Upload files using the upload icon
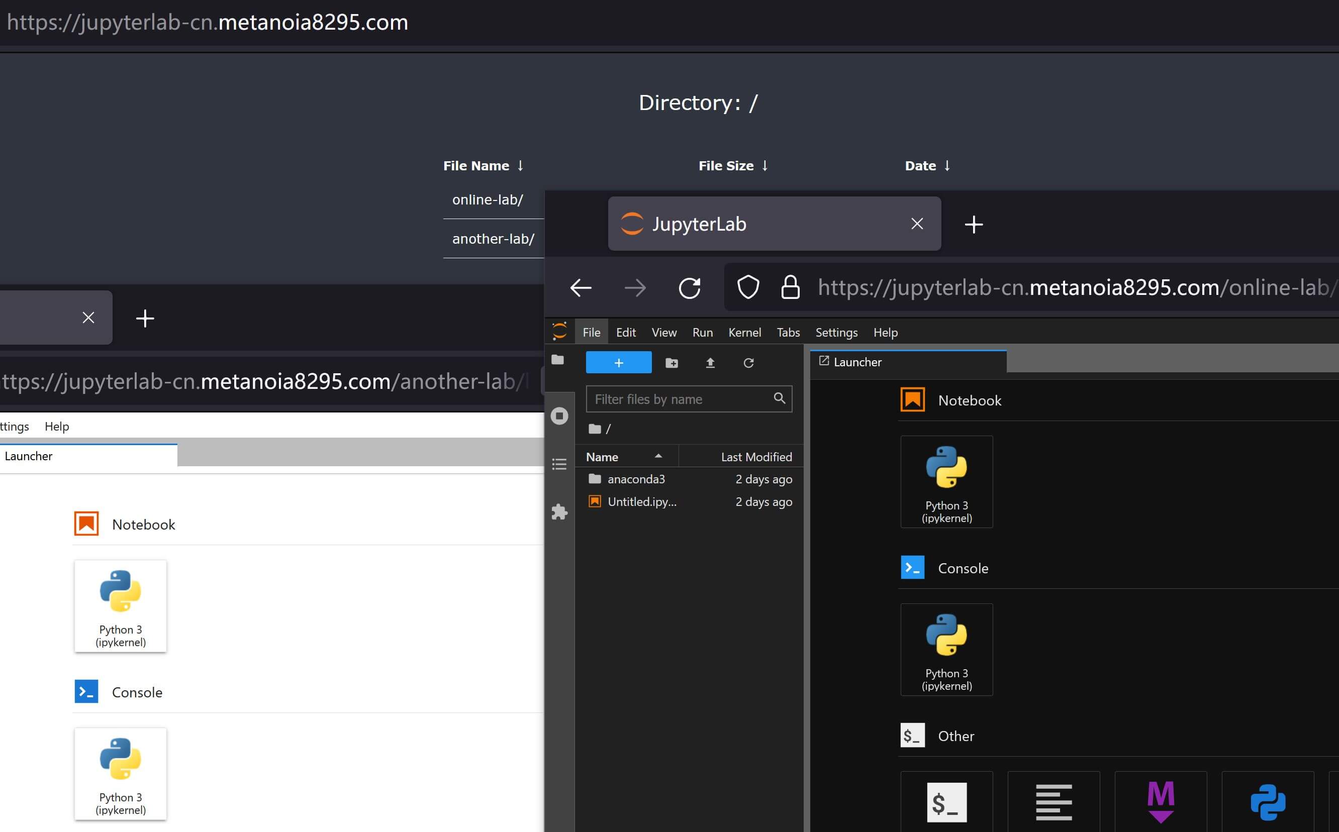The height and width of the screenshot is (832, 1339). 710,363
